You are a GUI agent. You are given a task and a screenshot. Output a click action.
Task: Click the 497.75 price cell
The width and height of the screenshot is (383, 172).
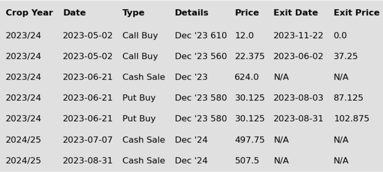pyautogui.click(x=249, y=140)
